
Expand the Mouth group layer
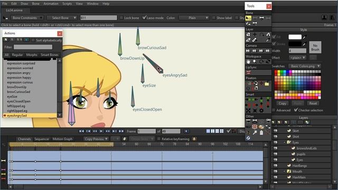(284, 172)
